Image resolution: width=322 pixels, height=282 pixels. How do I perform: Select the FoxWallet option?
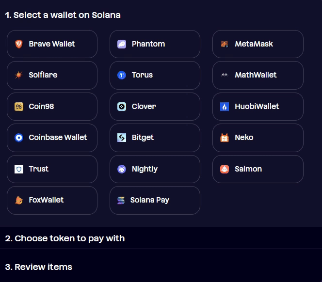pos(52,200)
